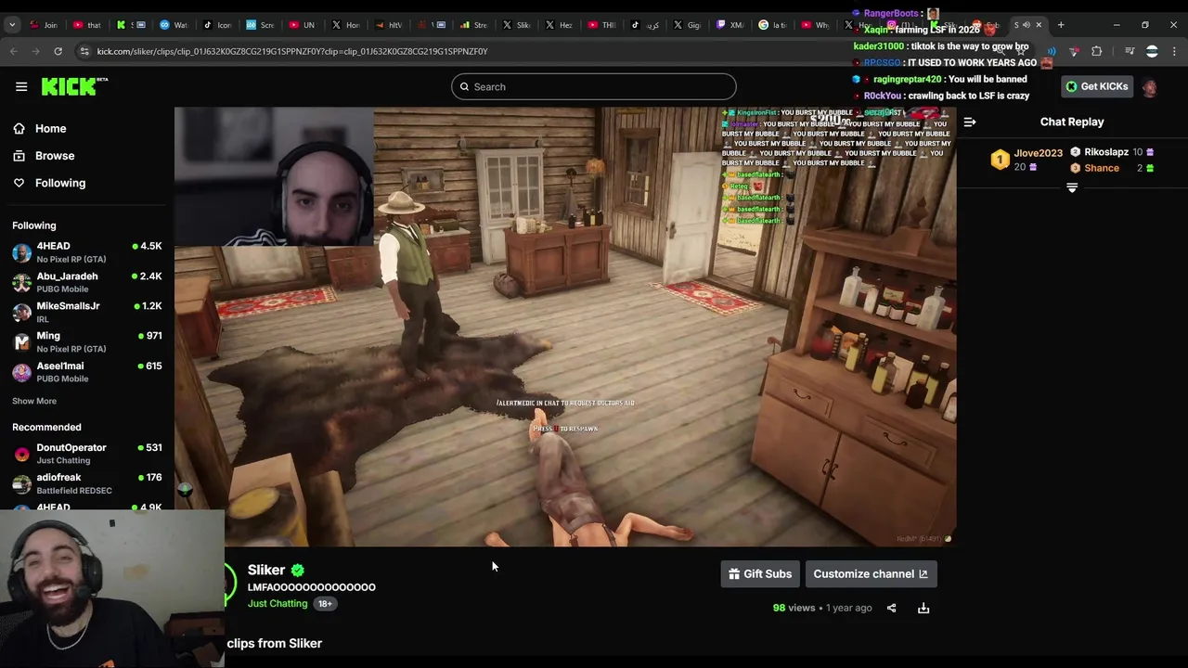
Task: Open adiofreak recommended channel
Action: click(x=86, y=483)
